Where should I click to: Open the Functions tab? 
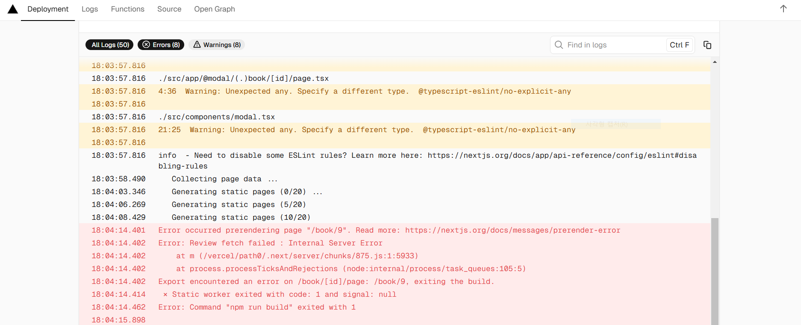[x=128, y=9]
